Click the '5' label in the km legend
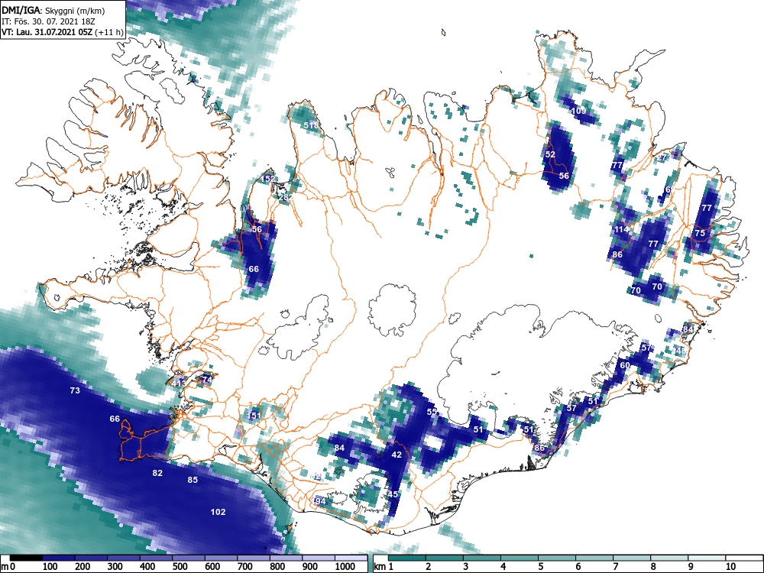This screenshot has height=573, width=764. (541, 567)
